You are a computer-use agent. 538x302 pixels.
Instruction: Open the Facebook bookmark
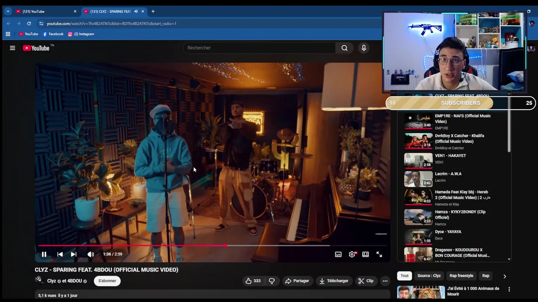53,34
